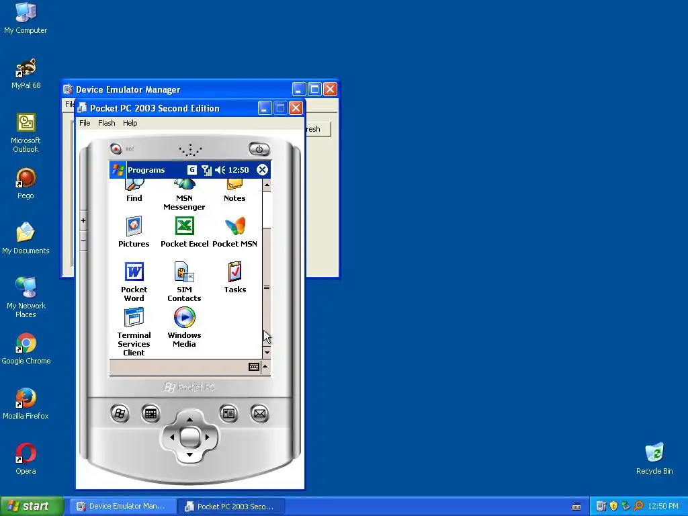The image size is (688, 516).
Task: Open the Find program
Action: pyautogui.click(x=134, y=191)
